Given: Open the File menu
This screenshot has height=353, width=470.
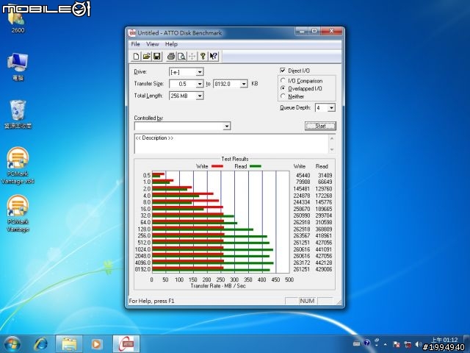Looking at the screenshot, I should point(135,44).
